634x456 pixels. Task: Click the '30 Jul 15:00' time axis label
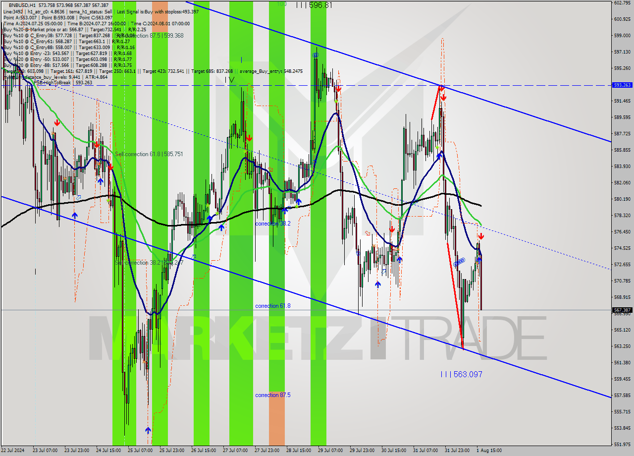[x=394, y=451]
